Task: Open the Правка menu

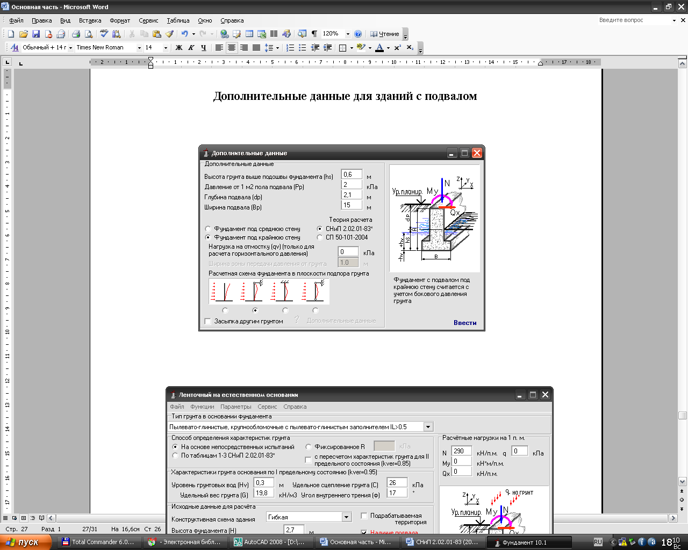Action: (x=41, y=20)
